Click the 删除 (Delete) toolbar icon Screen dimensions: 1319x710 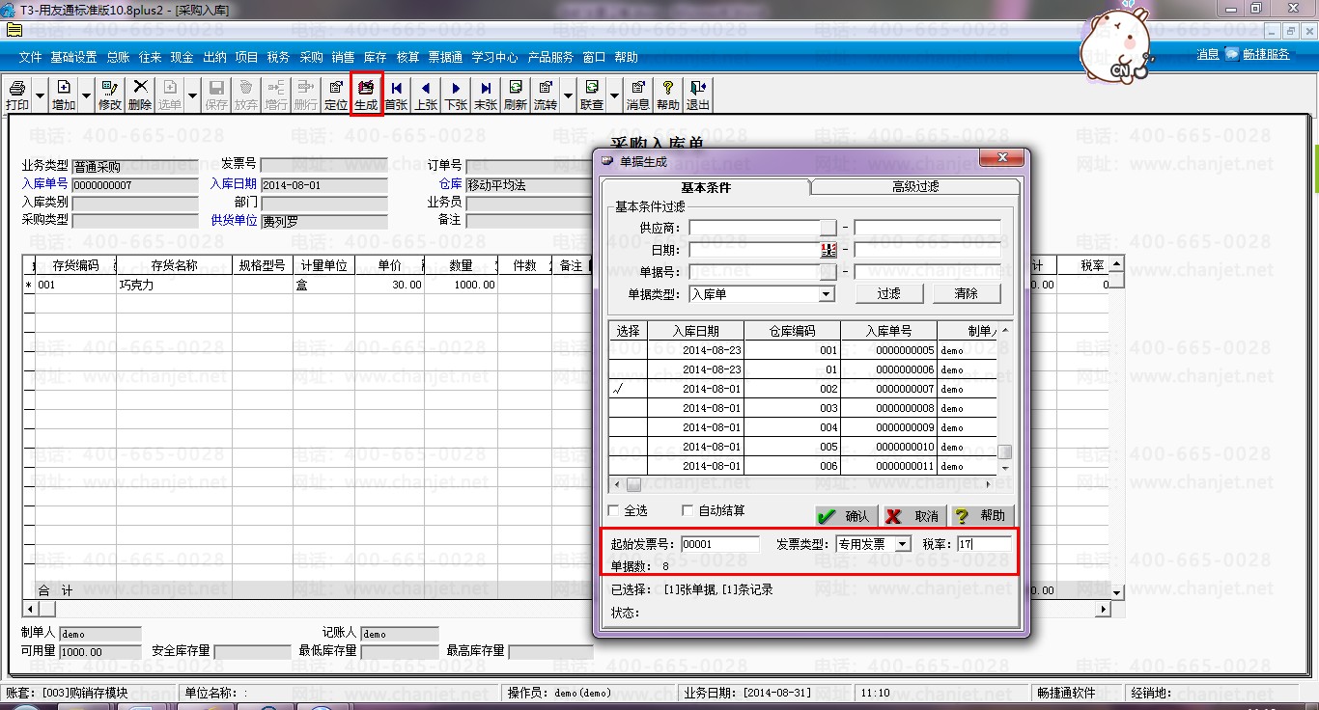click(140, 95)
